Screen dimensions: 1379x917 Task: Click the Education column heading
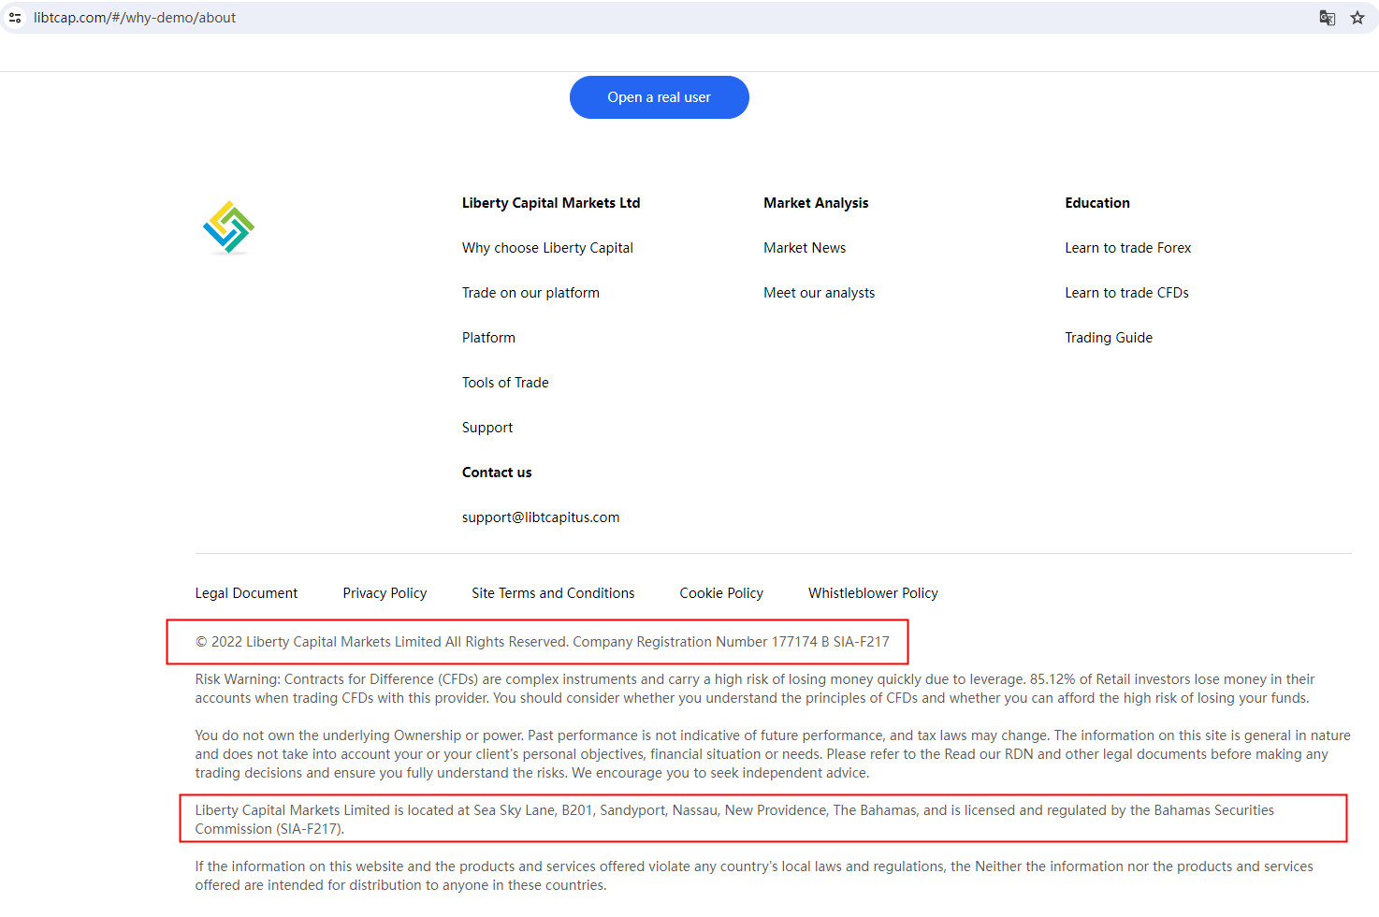point(1097,203)
